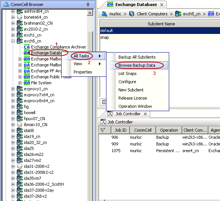
Task: Select job 1075 row
Action: pos(159,151)
